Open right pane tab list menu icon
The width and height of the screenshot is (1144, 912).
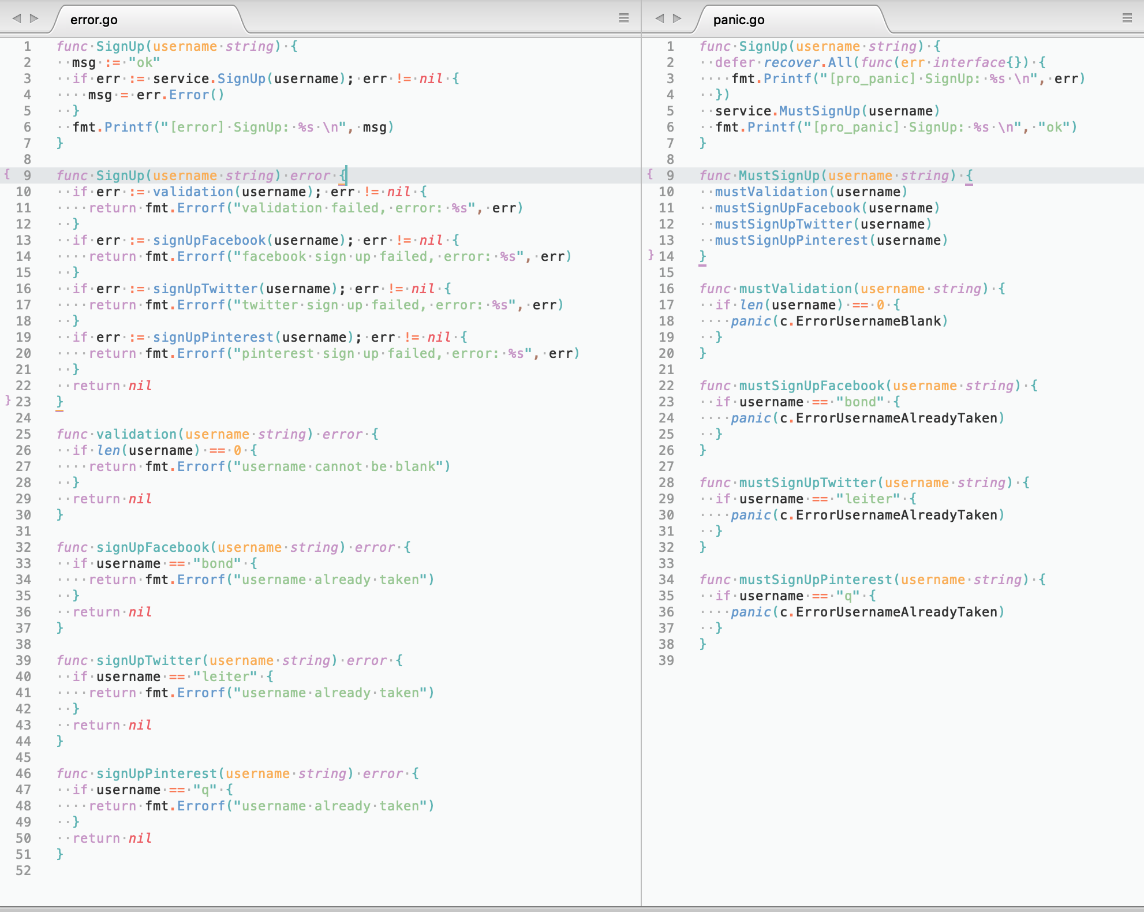(x=1127, y=18)
